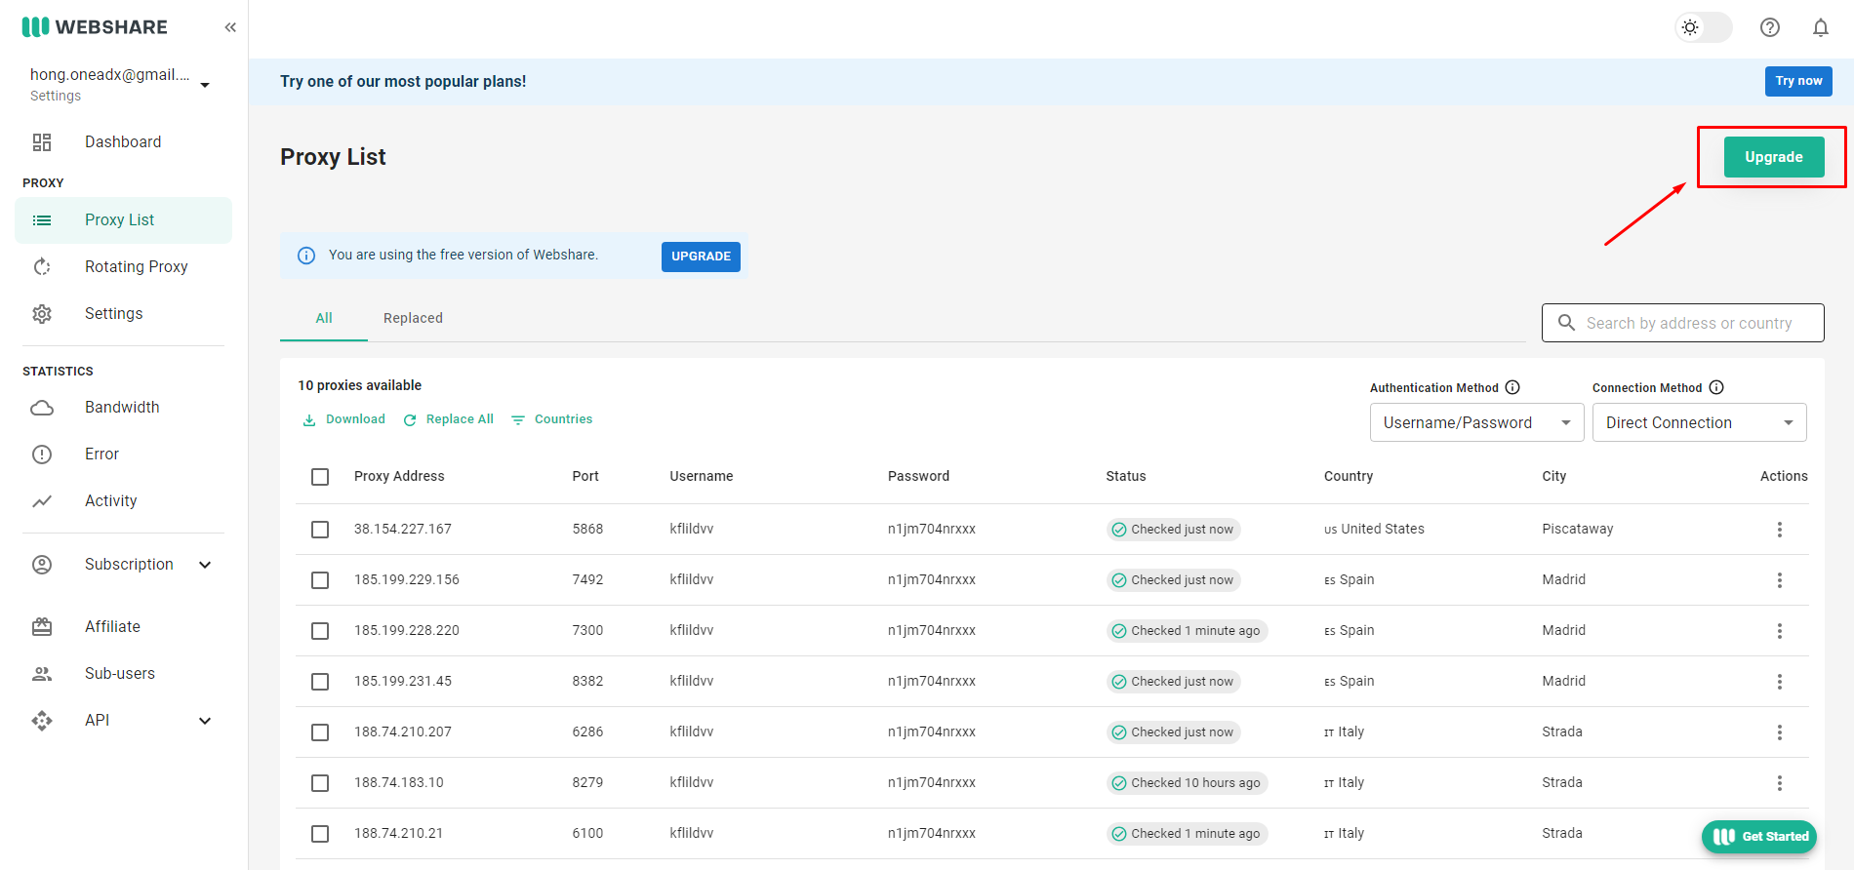Open the Username/Password authentication dropdown
Viewport: 1854px width, 870px height.
[x=1476, y=422]
